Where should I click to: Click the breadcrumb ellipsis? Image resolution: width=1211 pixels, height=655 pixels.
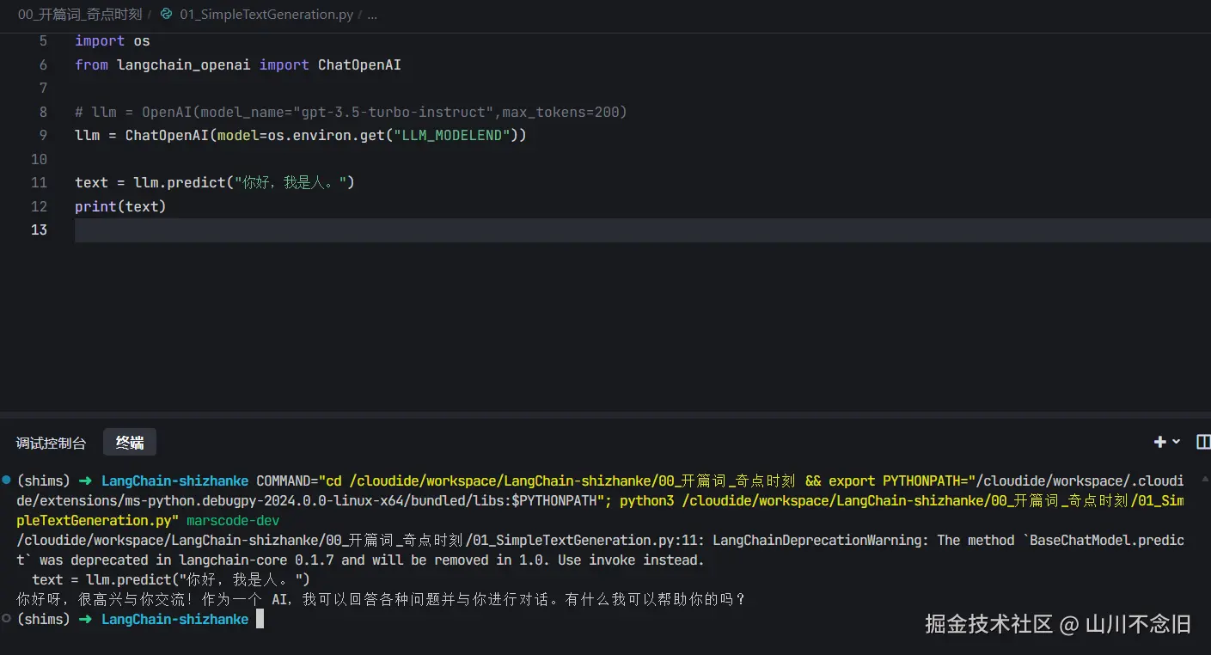tap(371, 15)
